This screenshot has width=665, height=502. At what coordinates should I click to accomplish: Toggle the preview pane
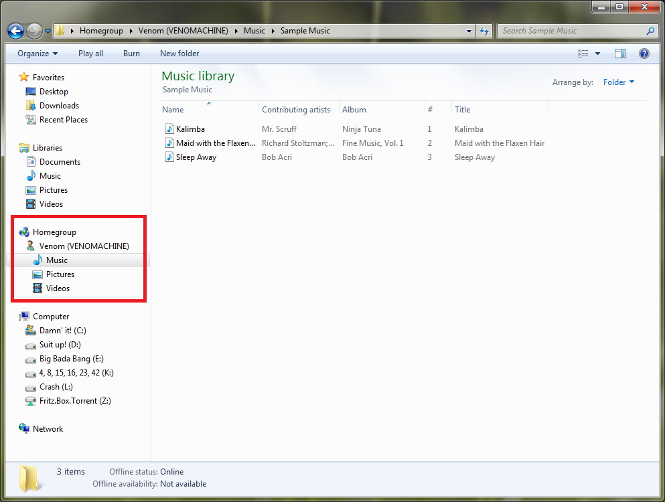620,54
